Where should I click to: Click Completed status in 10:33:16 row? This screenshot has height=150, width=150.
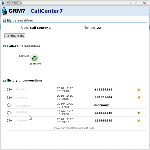pos(22,120)
